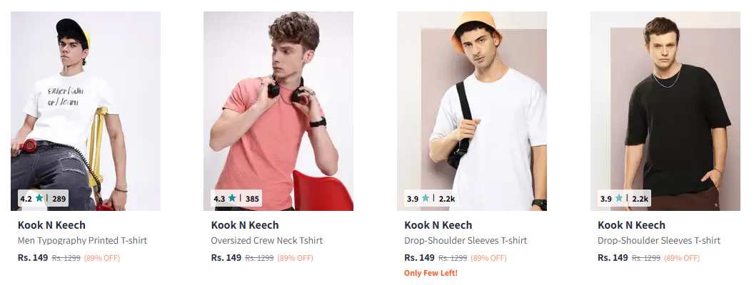The width and height of the screenshot is (754, 285).
Task: Click Kook N Keech brand above Oversized Crew Neck
Action: click(x=245, y=225)
